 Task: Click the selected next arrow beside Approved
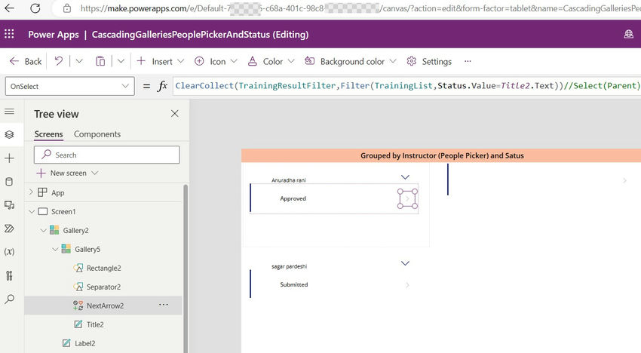(x=407, y=199)
